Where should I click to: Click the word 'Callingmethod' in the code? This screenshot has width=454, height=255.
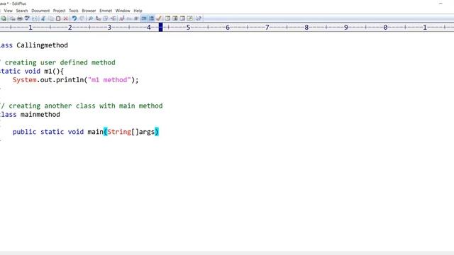[43, 45]
